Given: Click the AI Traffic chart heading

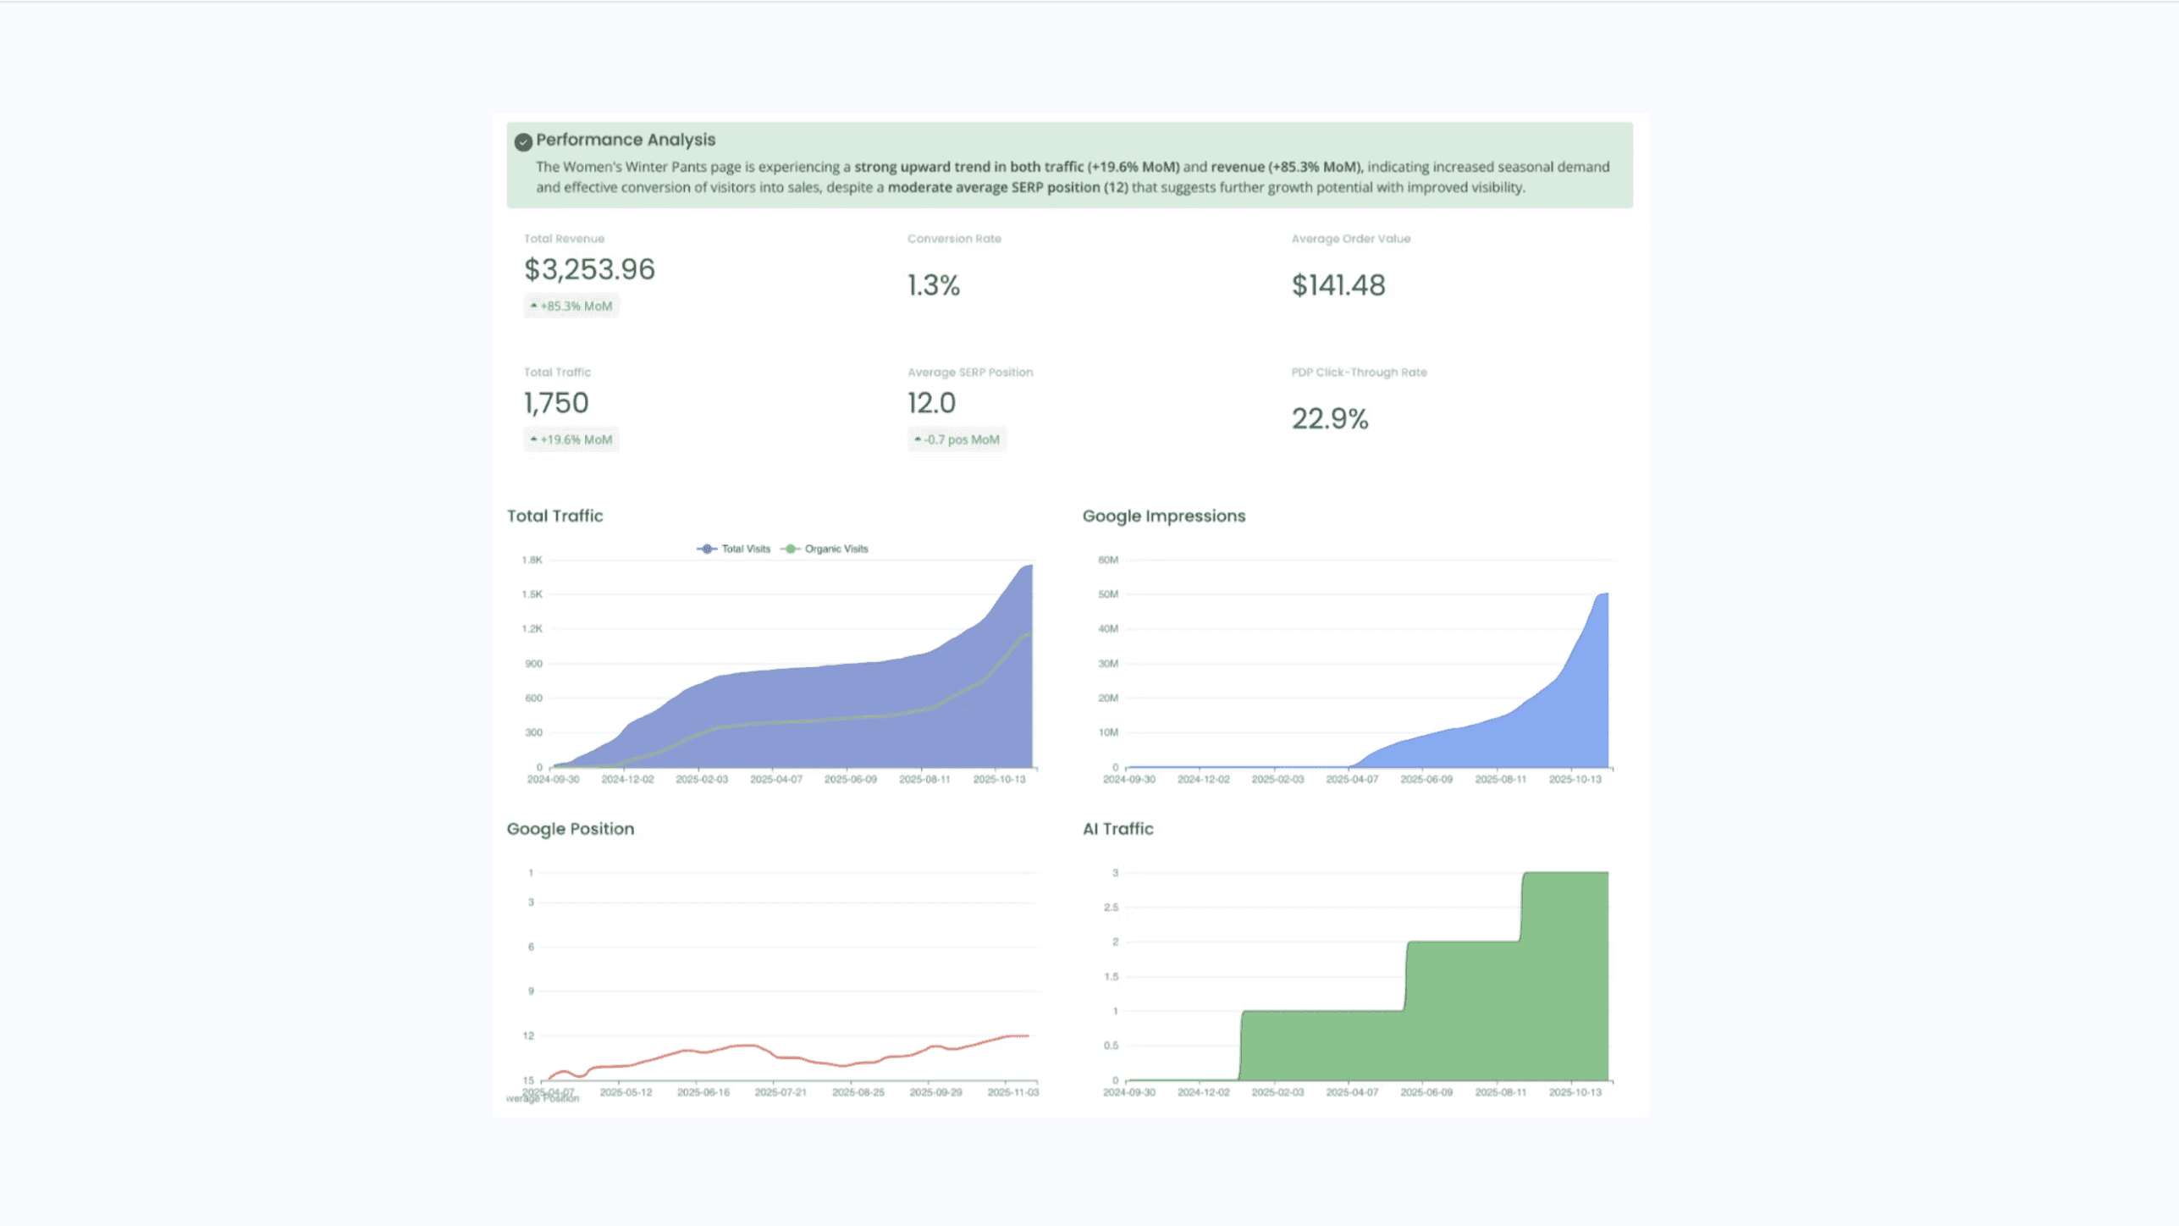Looking at the screenshot, I should pyautogui.click(x=1117, y=829).
